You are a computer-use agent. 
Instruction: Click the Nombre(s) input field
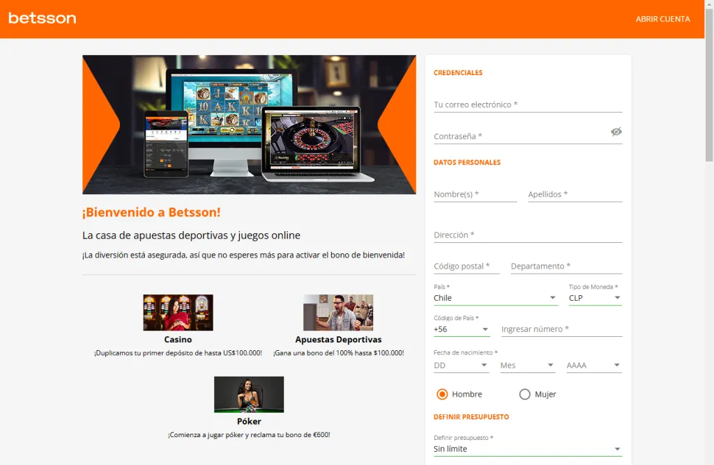(474, 195)
